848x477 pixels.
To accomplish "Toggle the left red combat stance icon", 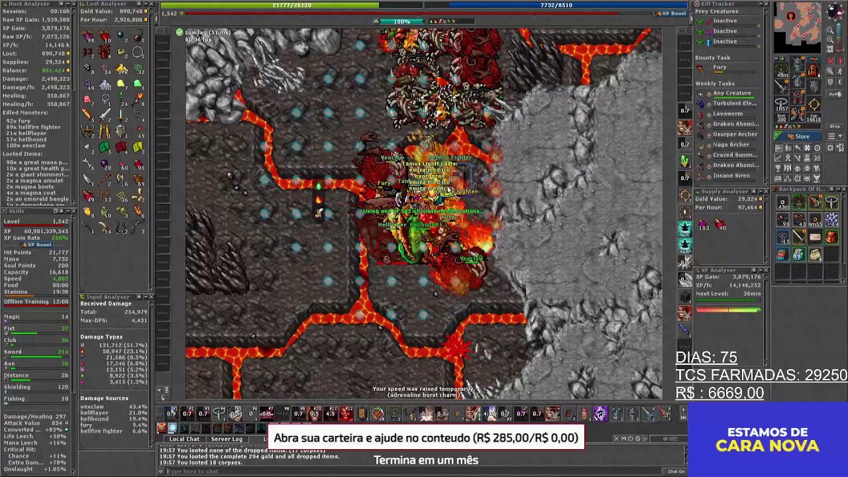I will 830,60.
